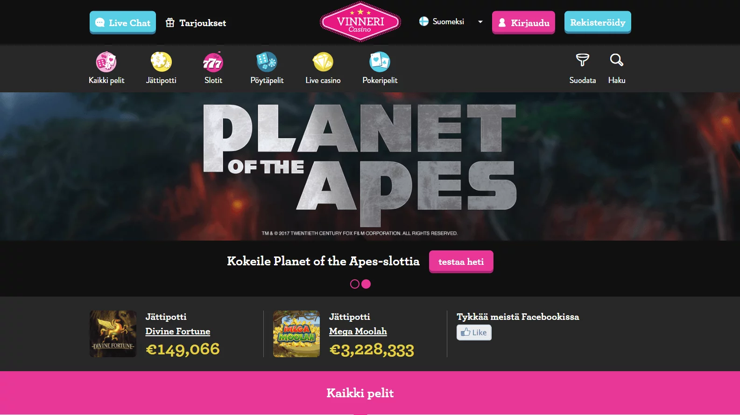Click the testaa heti button
740x415 pixels.
[x=461, y=262]
